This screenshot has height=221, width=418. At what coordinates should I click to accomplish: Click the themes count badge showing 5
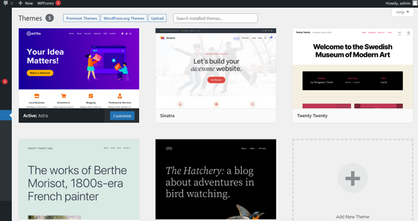[x=50, y=18]
